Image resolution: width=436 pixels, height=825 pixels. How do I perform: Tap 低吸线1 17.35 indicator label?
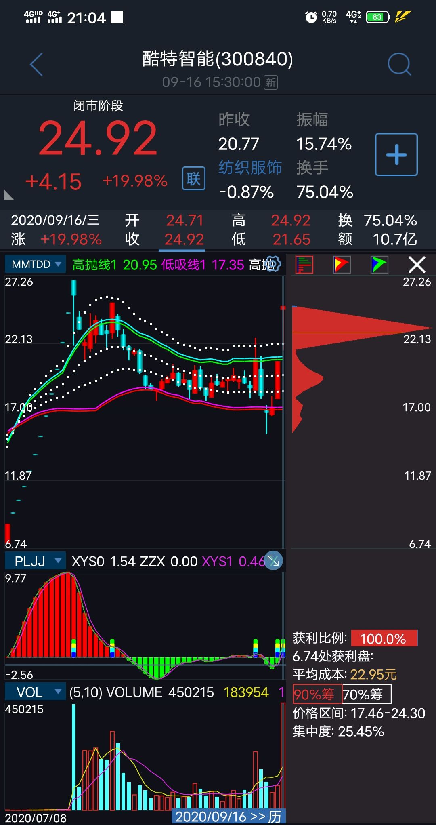click(x=203, y=265)
